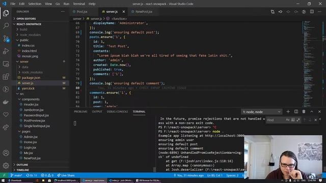Toggle Match Case in terminal Find

(287, 120)
